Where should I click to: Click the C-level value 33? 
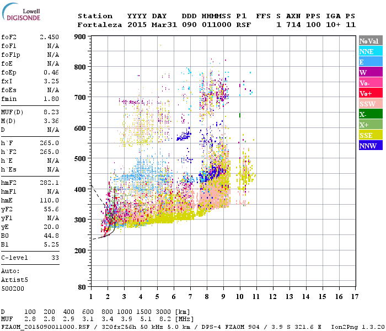55,258
